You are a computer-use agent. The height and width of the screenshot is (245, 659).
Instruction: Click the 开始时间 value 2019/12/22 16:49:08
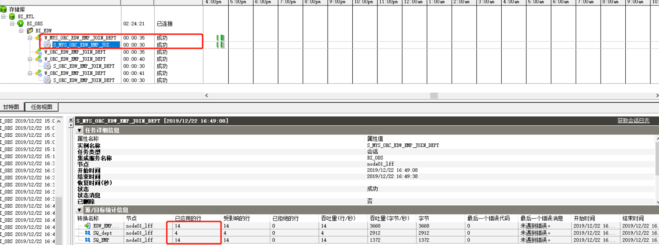pos(392,170)
